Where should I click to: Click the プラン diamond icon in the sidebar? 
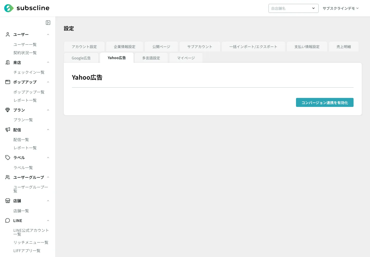tap(8, 110)
